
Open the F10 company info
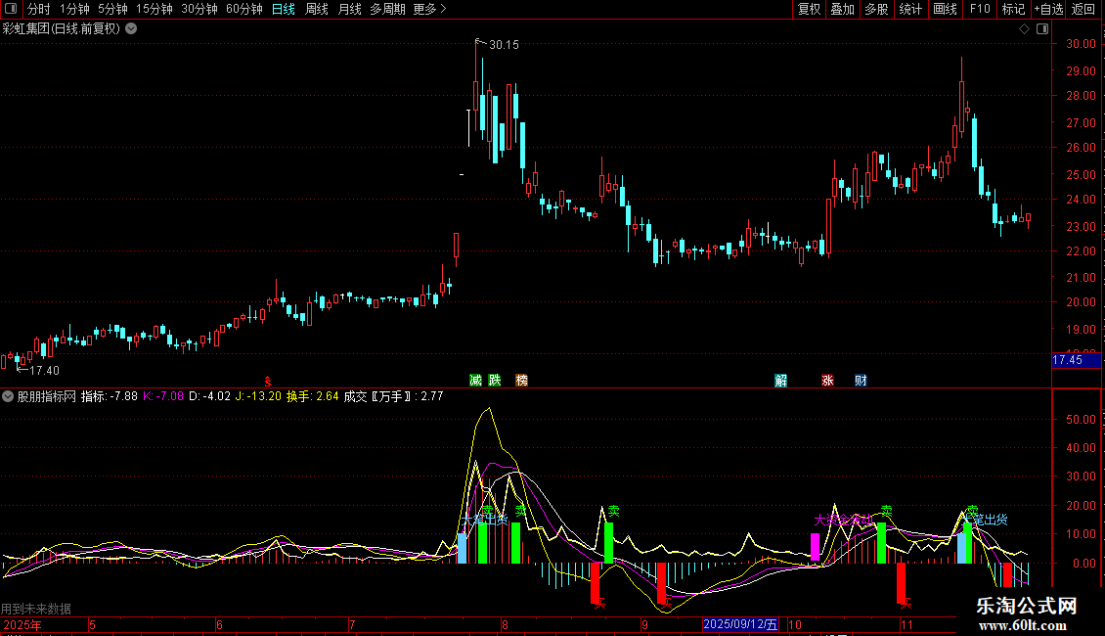point(980,9)
